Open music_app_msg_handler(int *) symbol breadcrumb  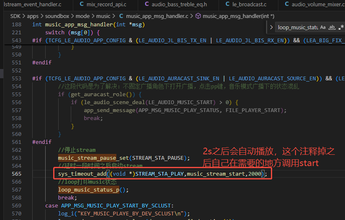[x=238, y=16]
